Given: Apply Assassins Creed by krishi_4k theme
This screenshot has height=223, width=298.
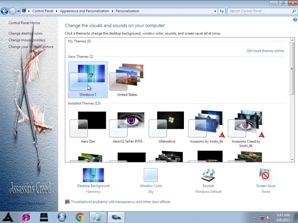Looking at the screenshot, I should (246, 129).
